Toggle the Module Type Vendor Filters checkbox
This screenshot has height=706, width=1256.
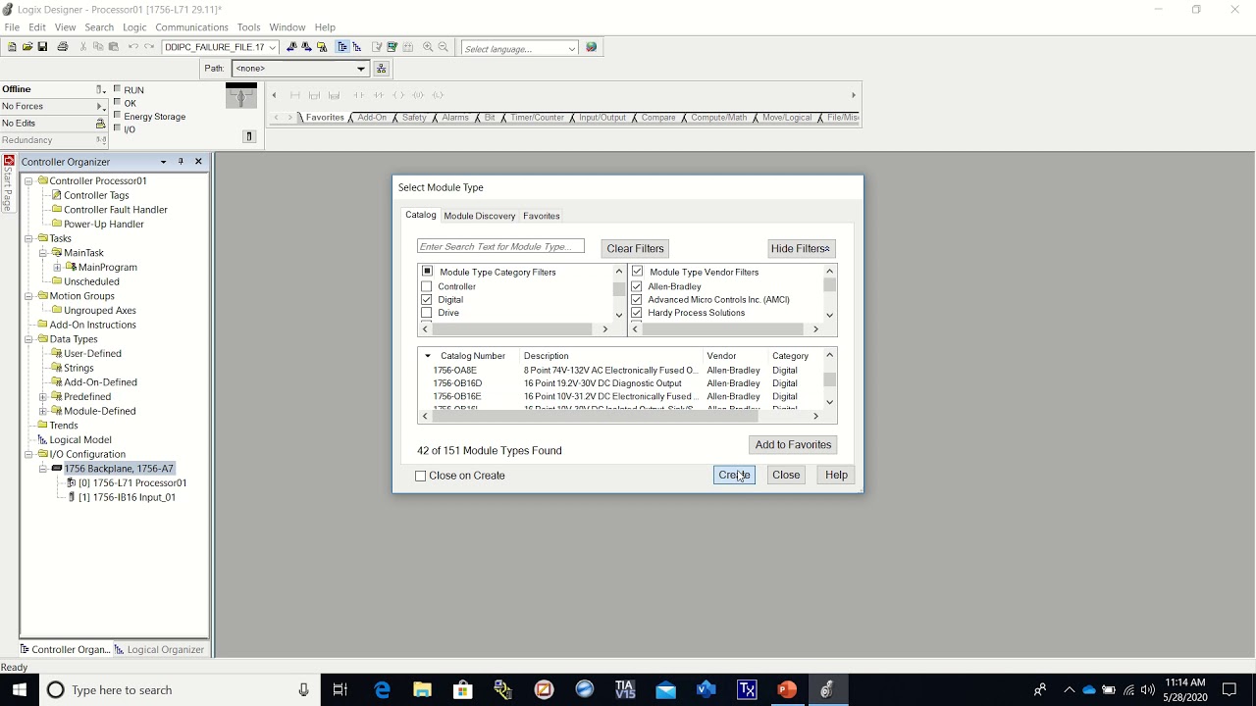(637, 272)
